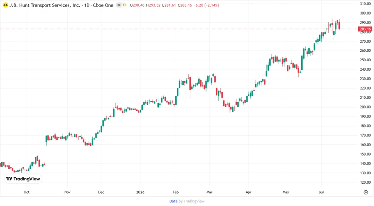Screen dimensions: 374x206
Task: Click the 250.00 price axis label
Action: point(365,60)
